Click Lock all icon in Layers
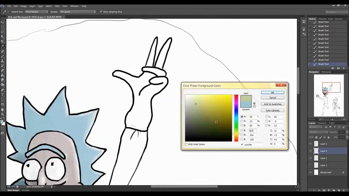This screenshot has width=349, height=196. pos(328,137)
